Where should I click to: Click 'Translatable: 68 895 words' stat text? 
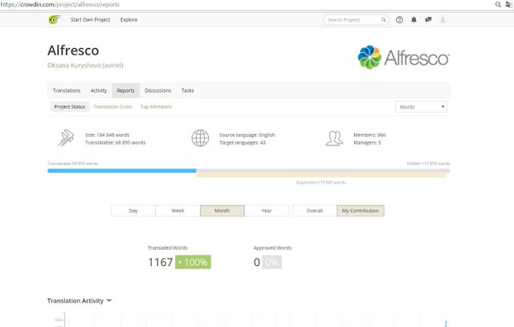[x=116, y=143]
